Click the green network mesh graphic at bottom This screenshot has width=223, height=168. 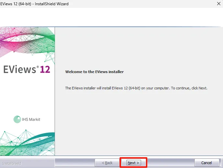tap(27, 143)
